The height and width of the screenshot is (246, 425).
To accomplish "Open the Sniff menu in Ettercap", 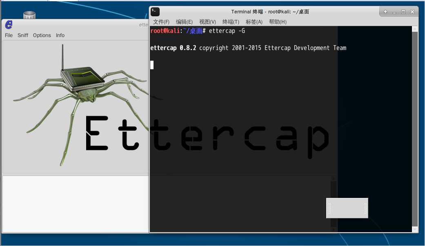I will coord(23,35).
